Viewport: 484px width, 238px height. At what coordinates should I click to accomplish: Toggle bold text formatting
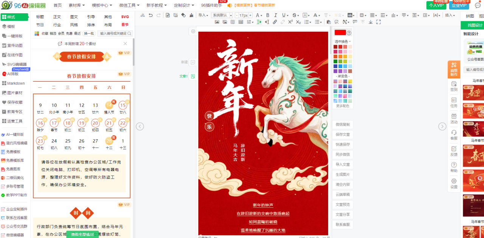(268, 15)
